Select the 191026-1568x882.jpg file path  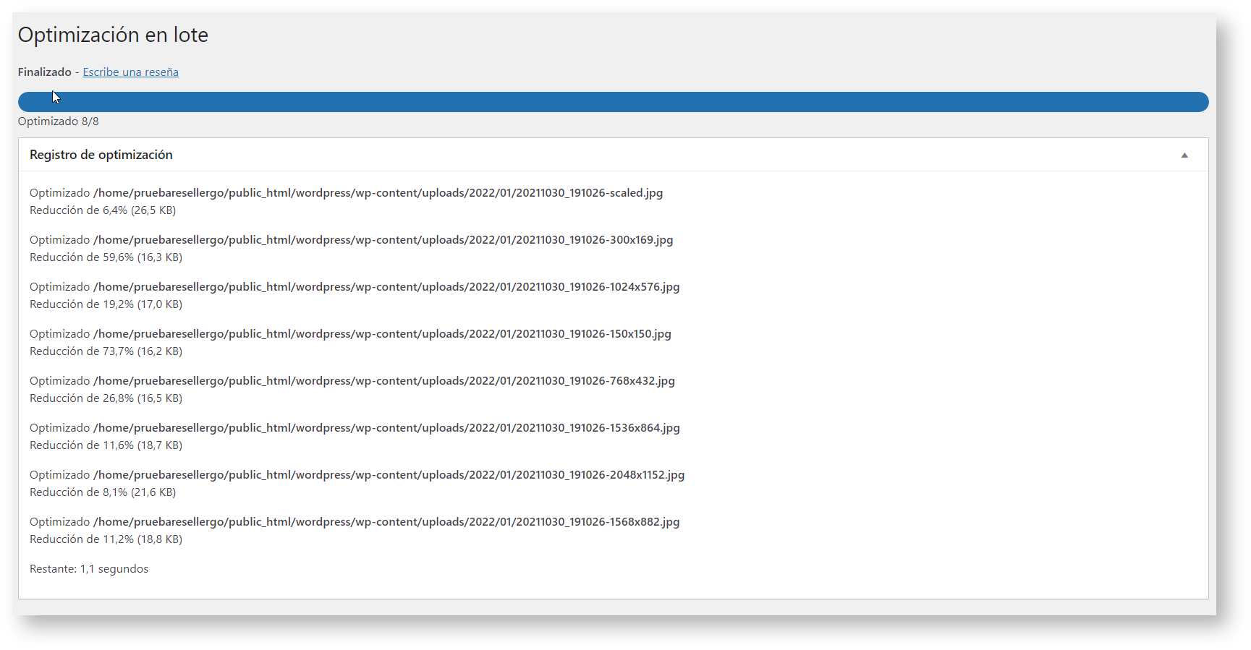pos(386,522)
